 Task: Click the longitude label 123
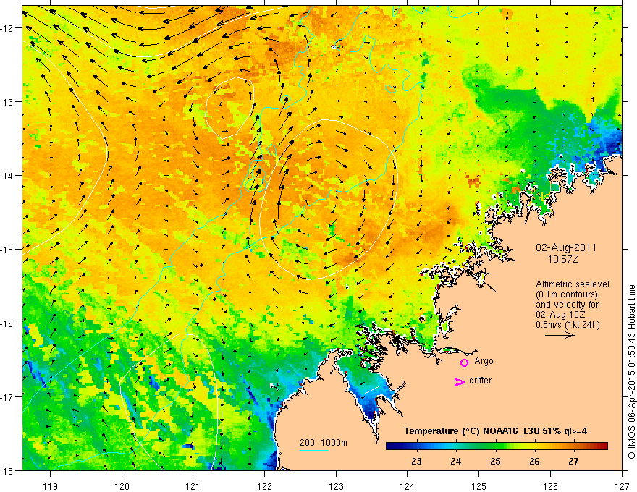click(x=337, y=486)
